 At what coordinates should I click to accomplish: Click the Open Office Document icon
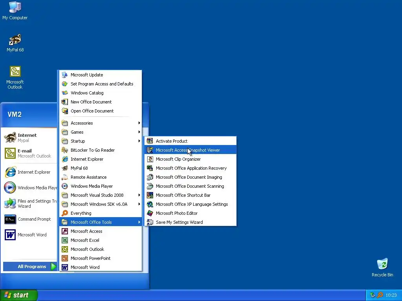[x=65, y=111]
